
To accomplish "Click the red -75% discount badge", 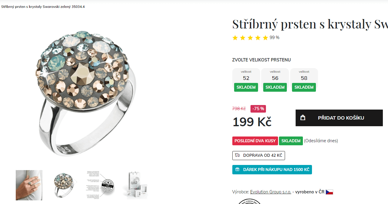I will [x=258, y=108].
